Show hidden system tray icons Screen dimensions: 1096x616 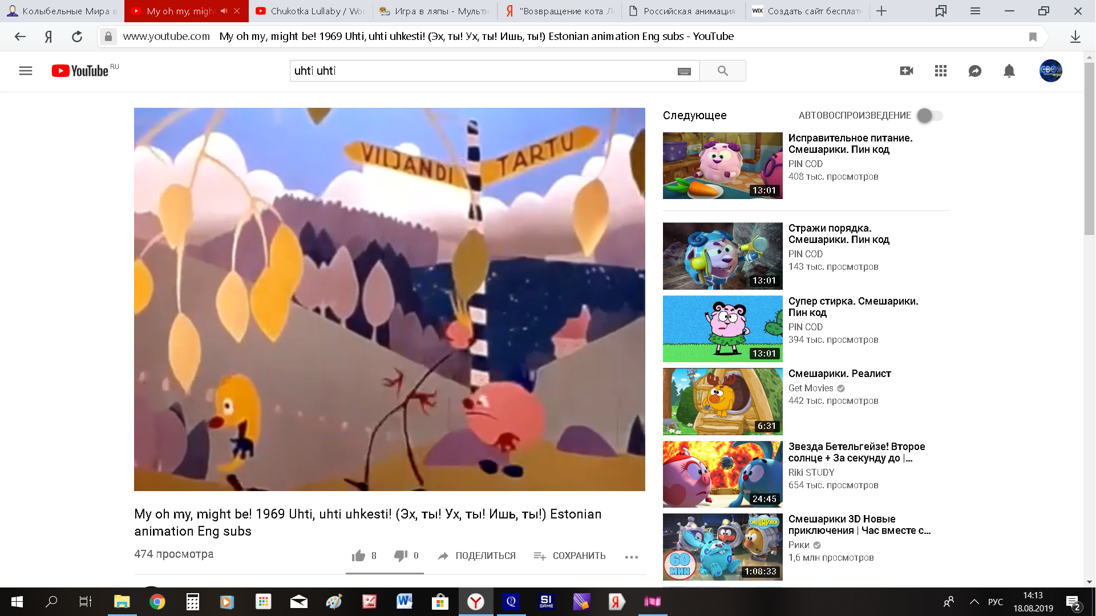[x=974, y=602]
